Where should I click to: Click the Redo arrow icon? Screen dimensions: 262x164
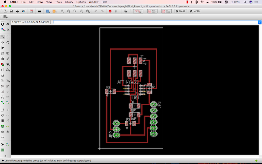click(x=102, y=11)
